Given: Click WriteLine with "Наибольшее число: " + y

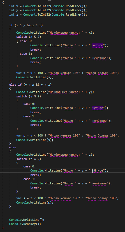Looking at the screenshot, I should 55,92.
